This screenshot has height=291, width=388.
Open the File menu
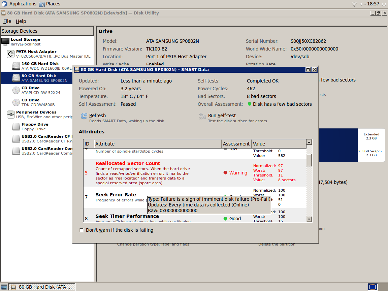click(x=7, y=21)
